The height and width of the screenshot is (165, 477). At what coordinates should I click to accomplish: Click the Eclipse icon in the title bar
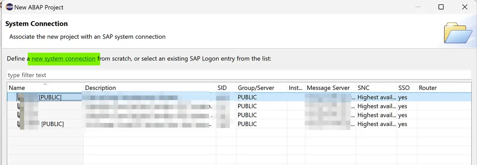coord(9,7)
